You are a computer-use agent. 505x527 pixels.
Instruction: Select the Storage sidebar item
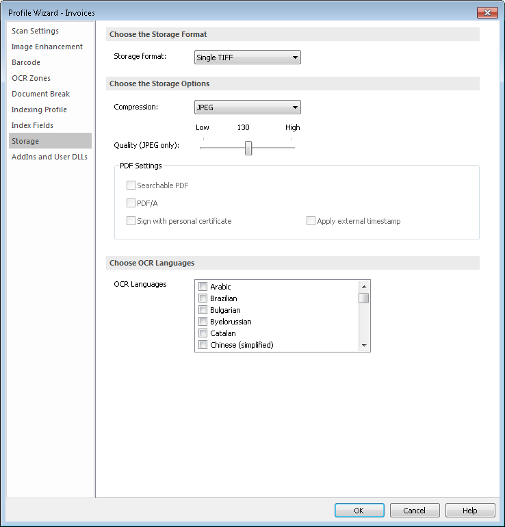50,141
